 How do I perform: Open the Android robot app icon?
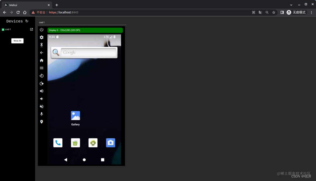pos(93,143)
